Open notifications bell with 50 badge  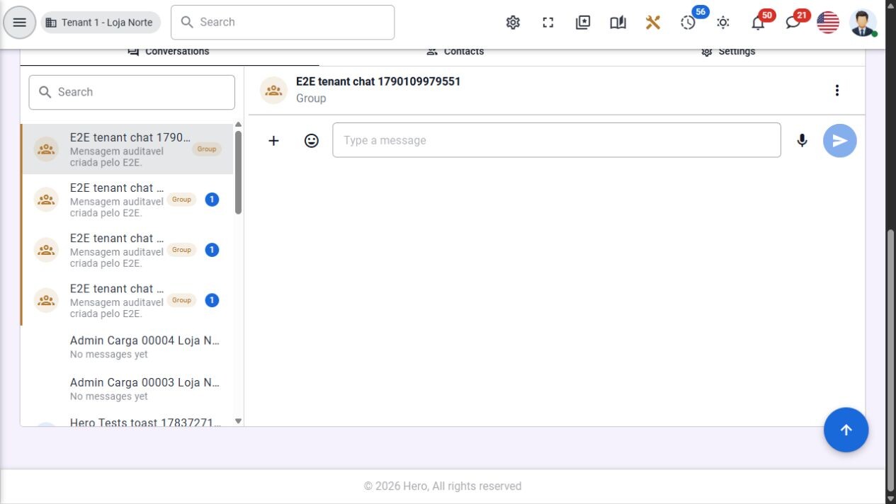point(758,23)
